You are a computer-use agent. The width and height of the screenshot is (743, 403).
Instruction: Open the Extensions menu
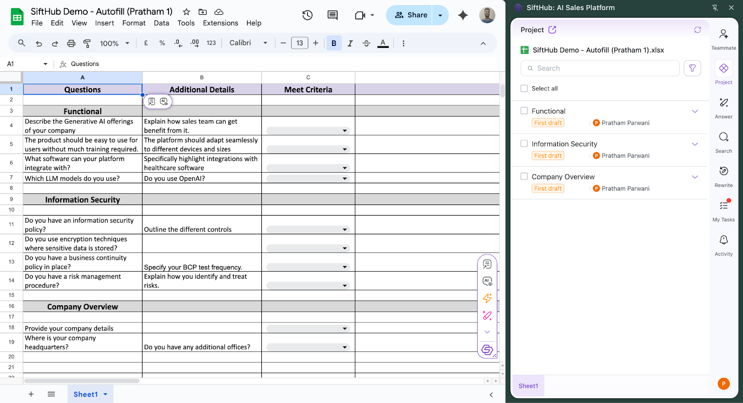pos(220,23)
